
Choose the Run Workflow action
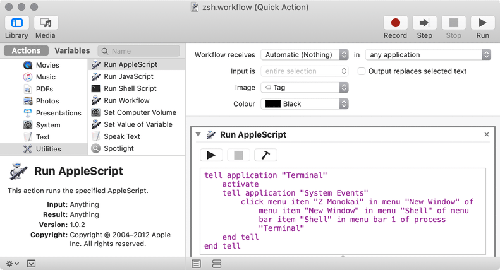[x=137, y=100]
